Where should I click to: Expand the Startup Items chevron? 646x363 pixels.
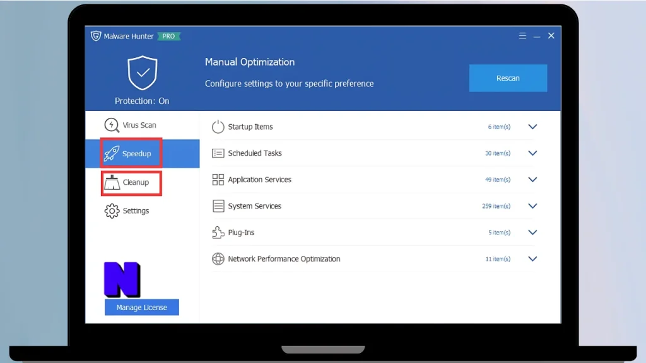(532, 127)
